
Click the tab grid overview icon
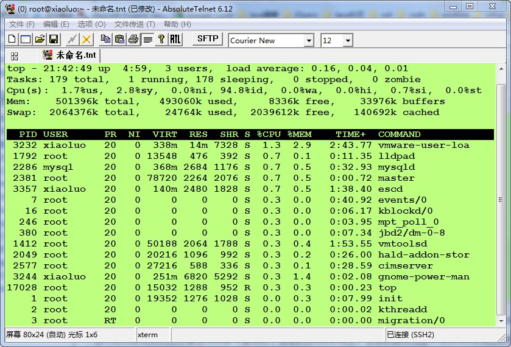(15, 57)
